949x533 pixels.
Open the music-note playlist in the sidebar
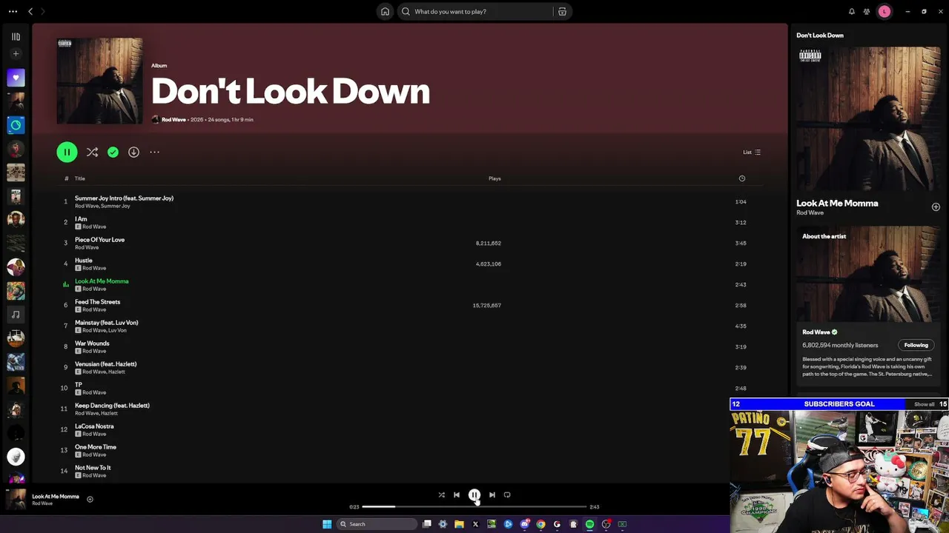(x=16, y=315)
